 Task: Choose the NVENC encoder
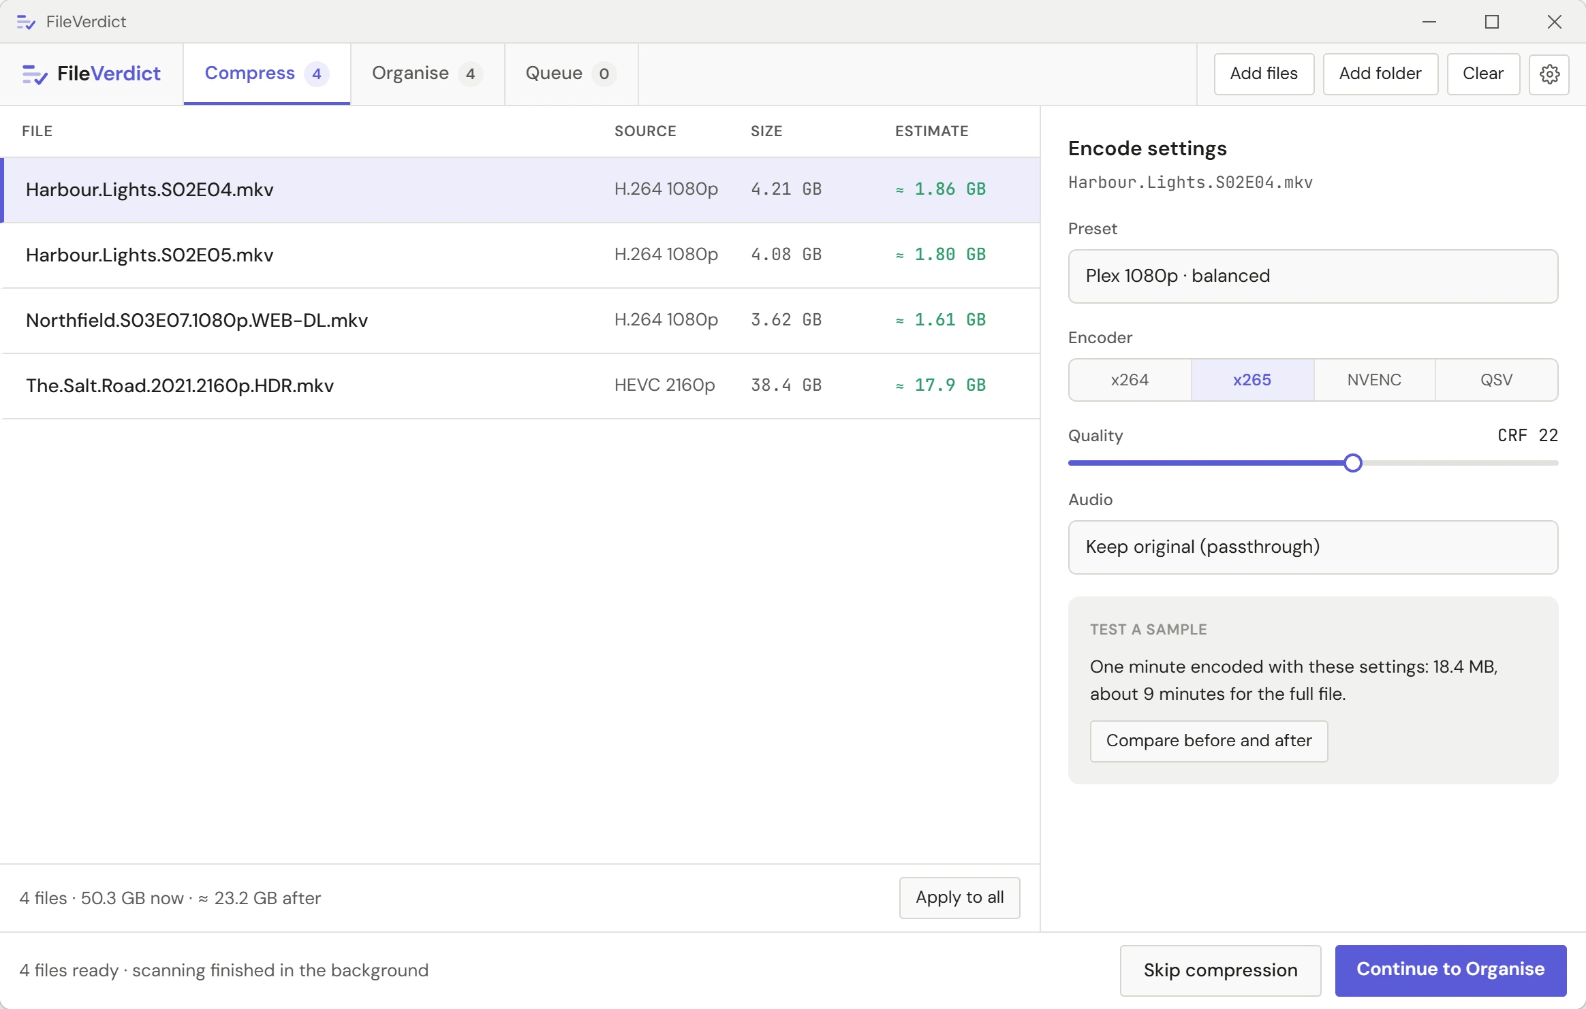[1374, 380]
